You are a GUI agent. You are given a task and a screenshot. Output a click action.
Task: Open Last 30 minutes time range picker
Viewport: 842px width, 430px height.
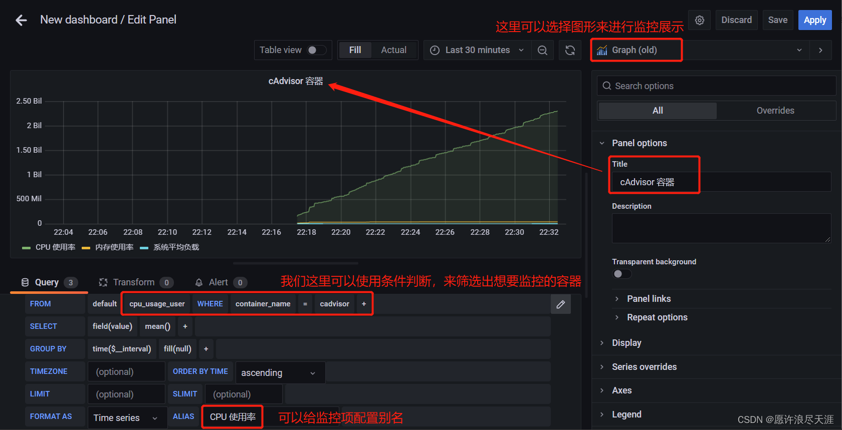[478, 50]
